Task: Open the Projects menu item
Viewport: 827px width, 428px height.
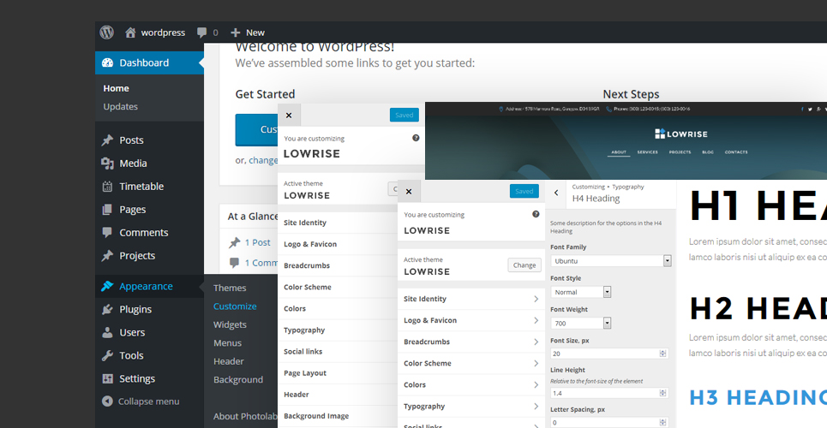Action: (x=149, y=256)
